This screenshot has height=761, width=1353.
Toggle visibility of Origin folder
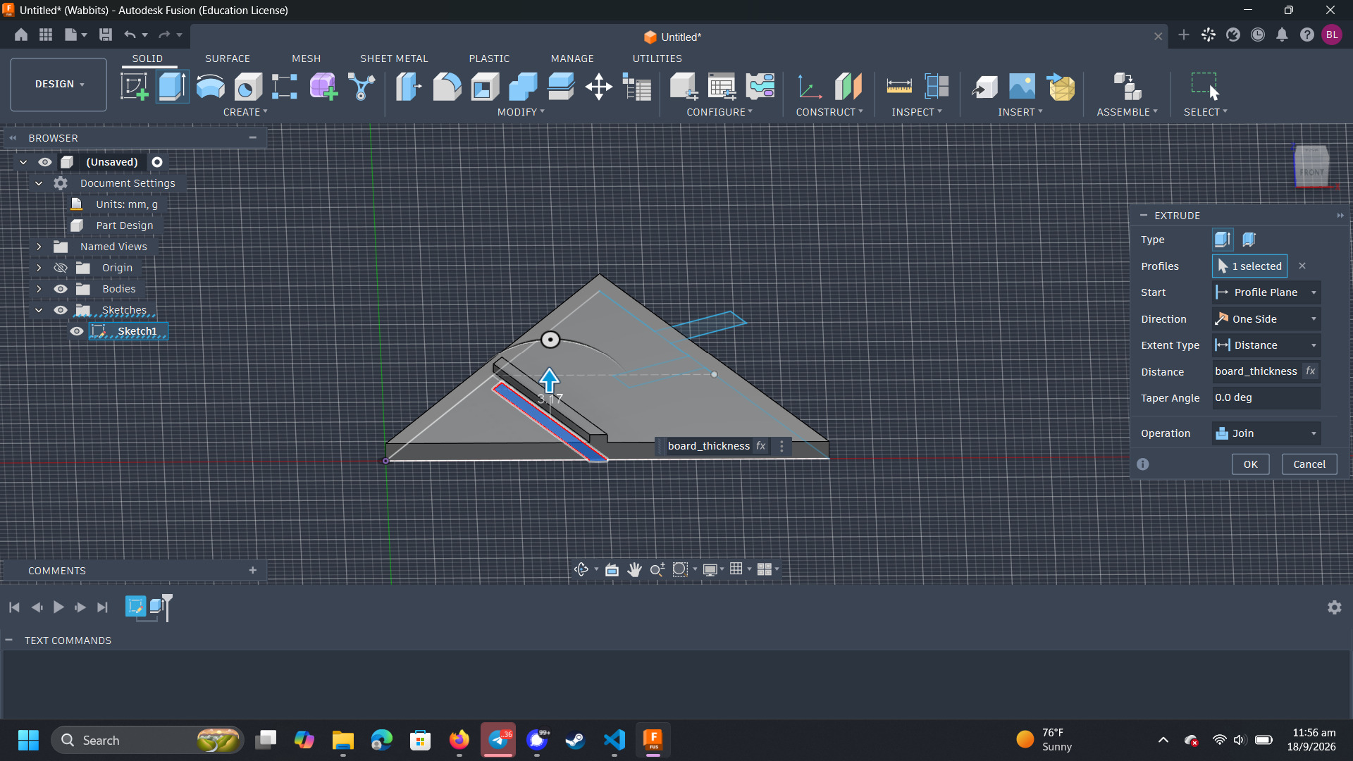[x=61, y=268]
